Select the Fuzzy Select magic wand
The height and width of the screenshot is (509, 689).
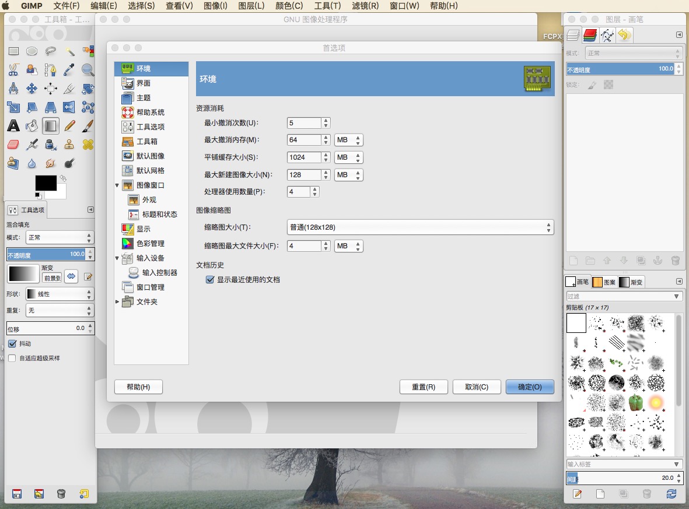pos(69,52)
